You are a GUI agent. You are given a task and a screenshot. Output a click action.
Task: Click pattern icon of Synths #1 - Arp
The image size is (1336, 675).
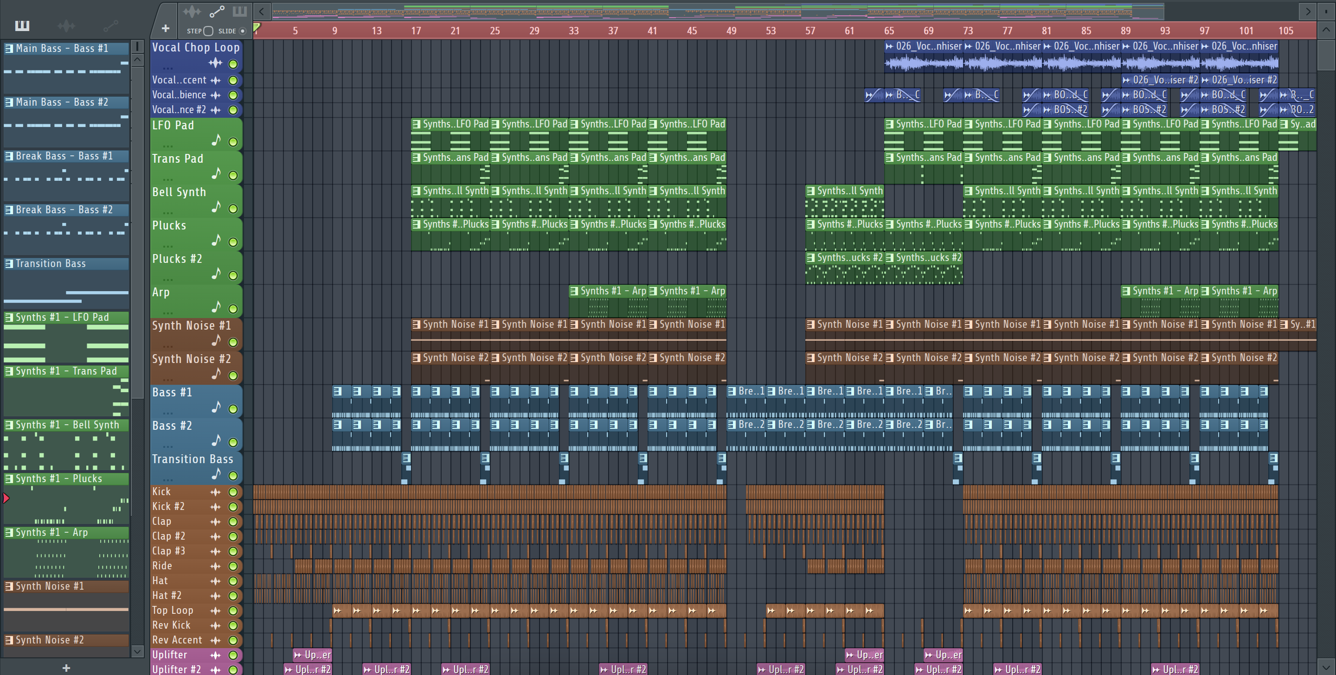click(9, 532)
